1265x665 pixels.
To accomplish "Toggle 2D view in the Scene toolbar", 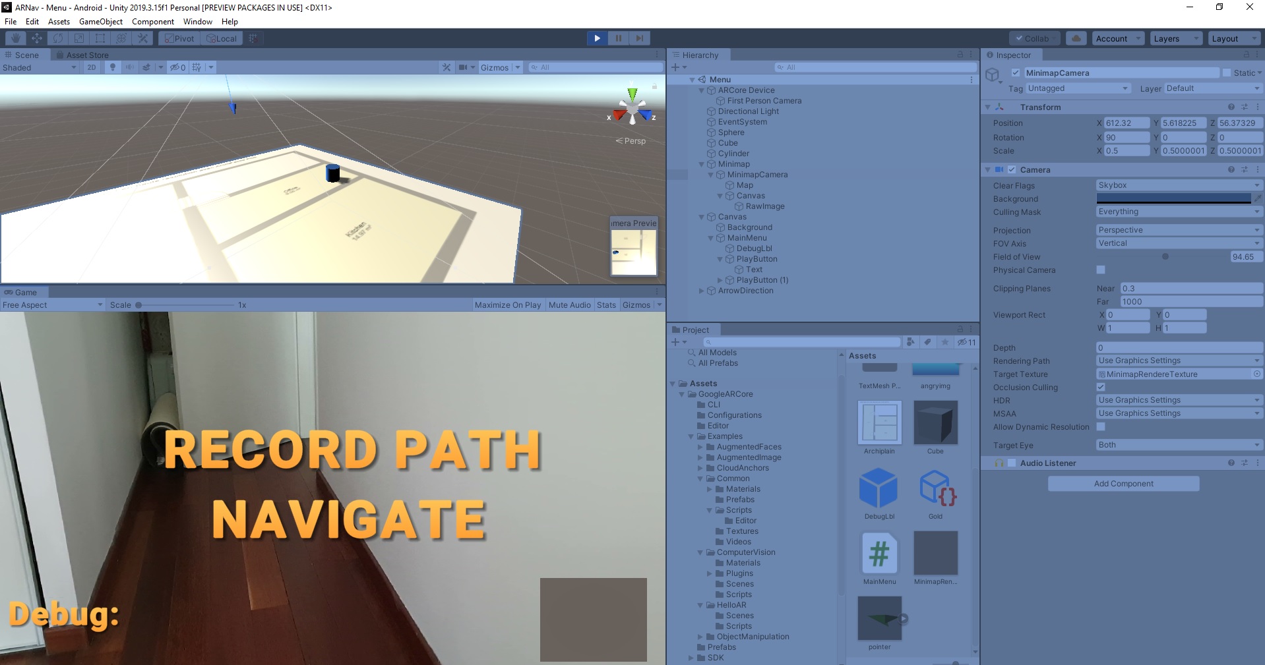I will (92, 67).
